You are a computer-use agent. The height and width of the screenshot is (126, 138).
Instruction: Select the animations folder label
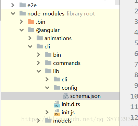point(58,38)
